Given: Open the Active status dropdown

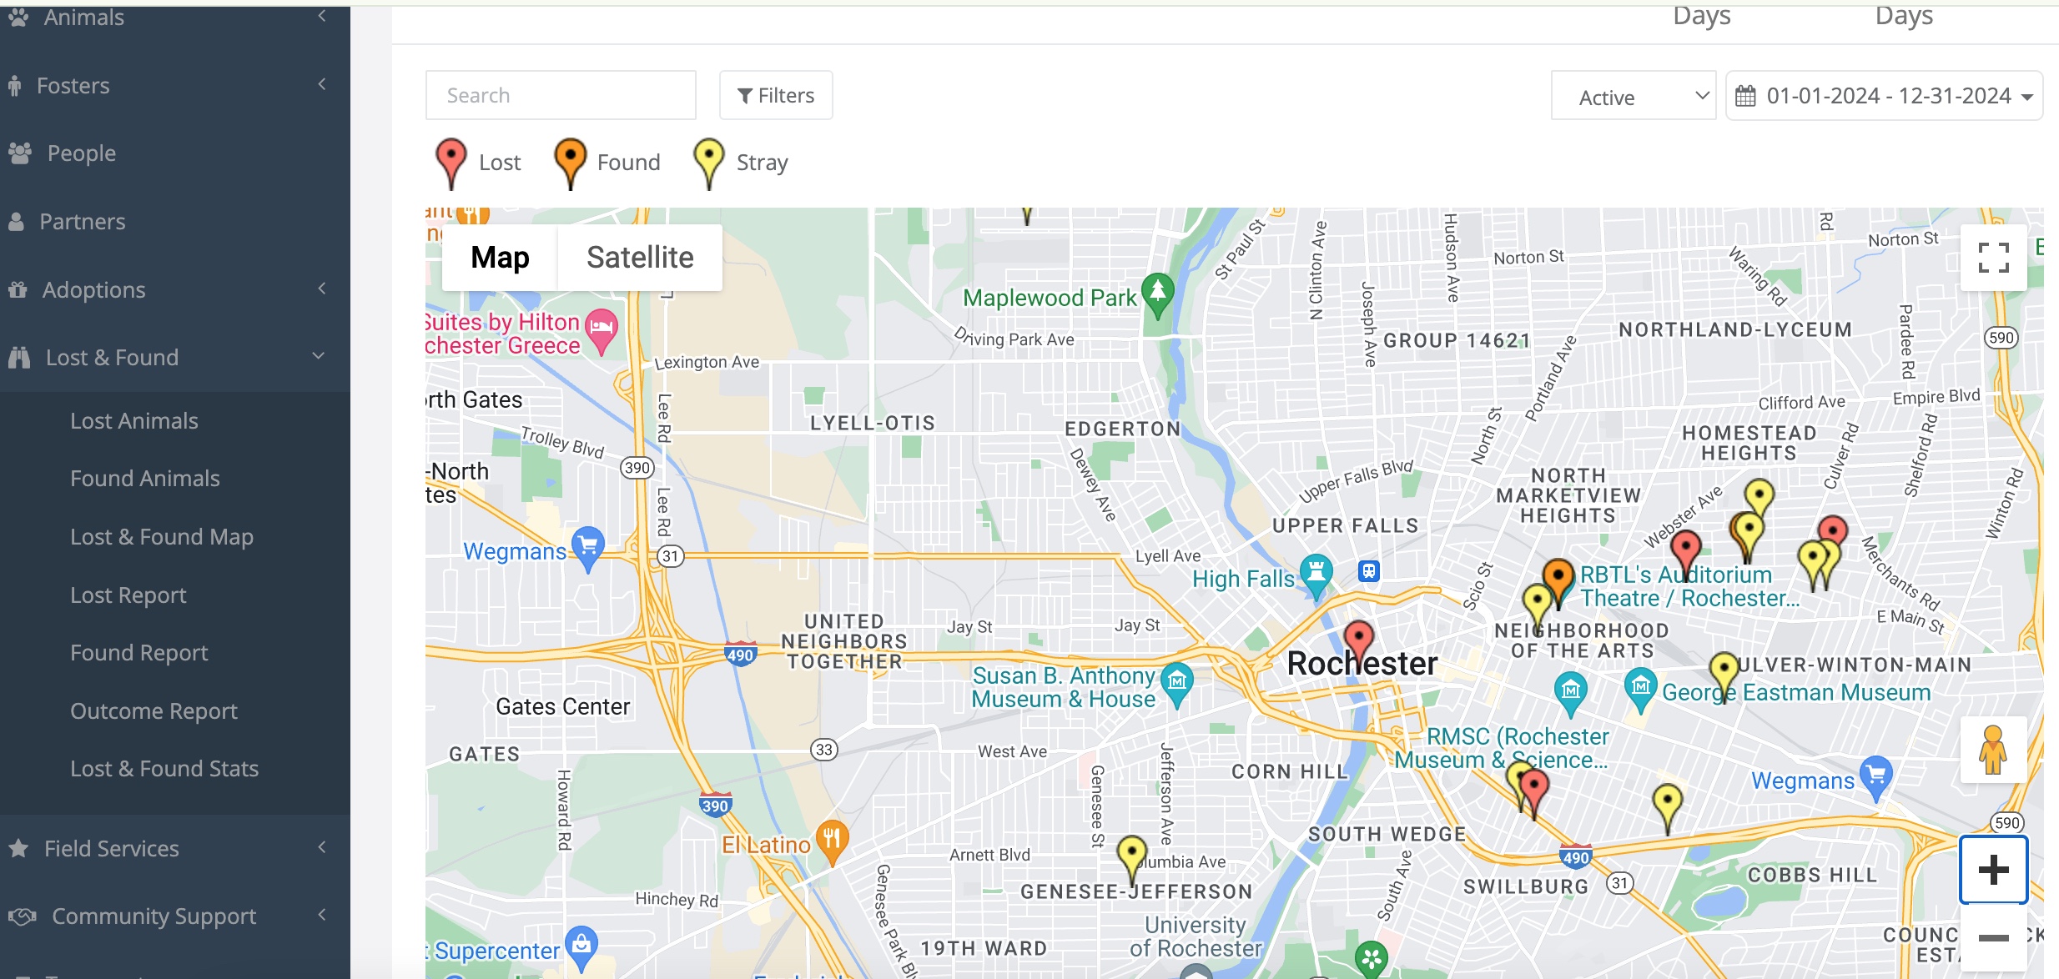Looking at the screenshot, I should [x=1634, y=96].
